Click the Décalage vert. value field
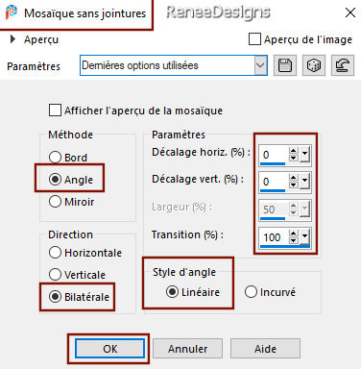The height and width of the screenshot is (369, 361). pyautogui.click(x=273, y=182)
